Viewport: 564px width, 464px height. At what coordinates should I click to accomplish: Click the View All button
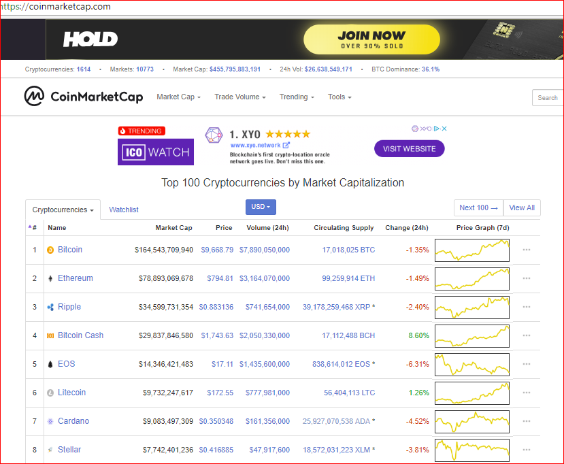[x=522, y=208]
